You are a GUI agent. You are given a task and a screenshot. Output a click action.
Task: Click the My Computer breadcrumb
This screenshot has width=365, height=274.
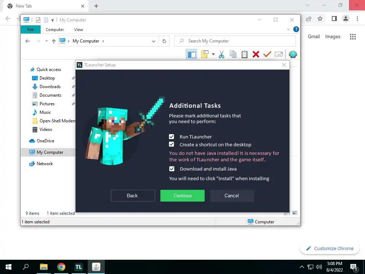(86, 41)
